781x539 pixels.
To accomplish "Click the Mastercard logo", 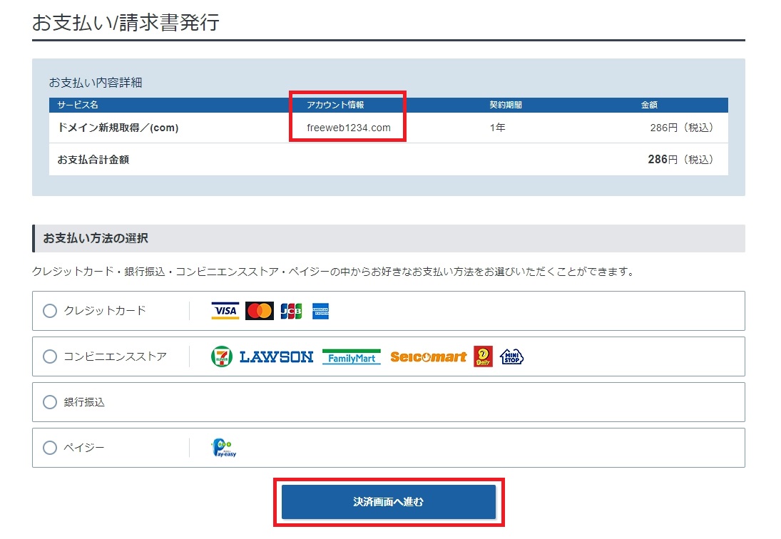I will (259, 311).
